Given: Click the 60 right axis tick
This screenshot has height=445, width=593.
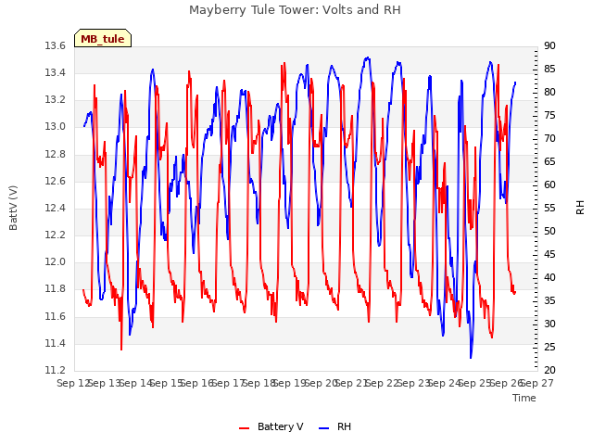Looking at the screenshot, I should 549,184.
